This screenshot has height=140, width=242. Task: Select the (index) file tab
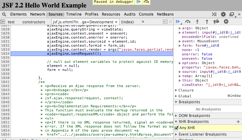(x=127, y=22)
